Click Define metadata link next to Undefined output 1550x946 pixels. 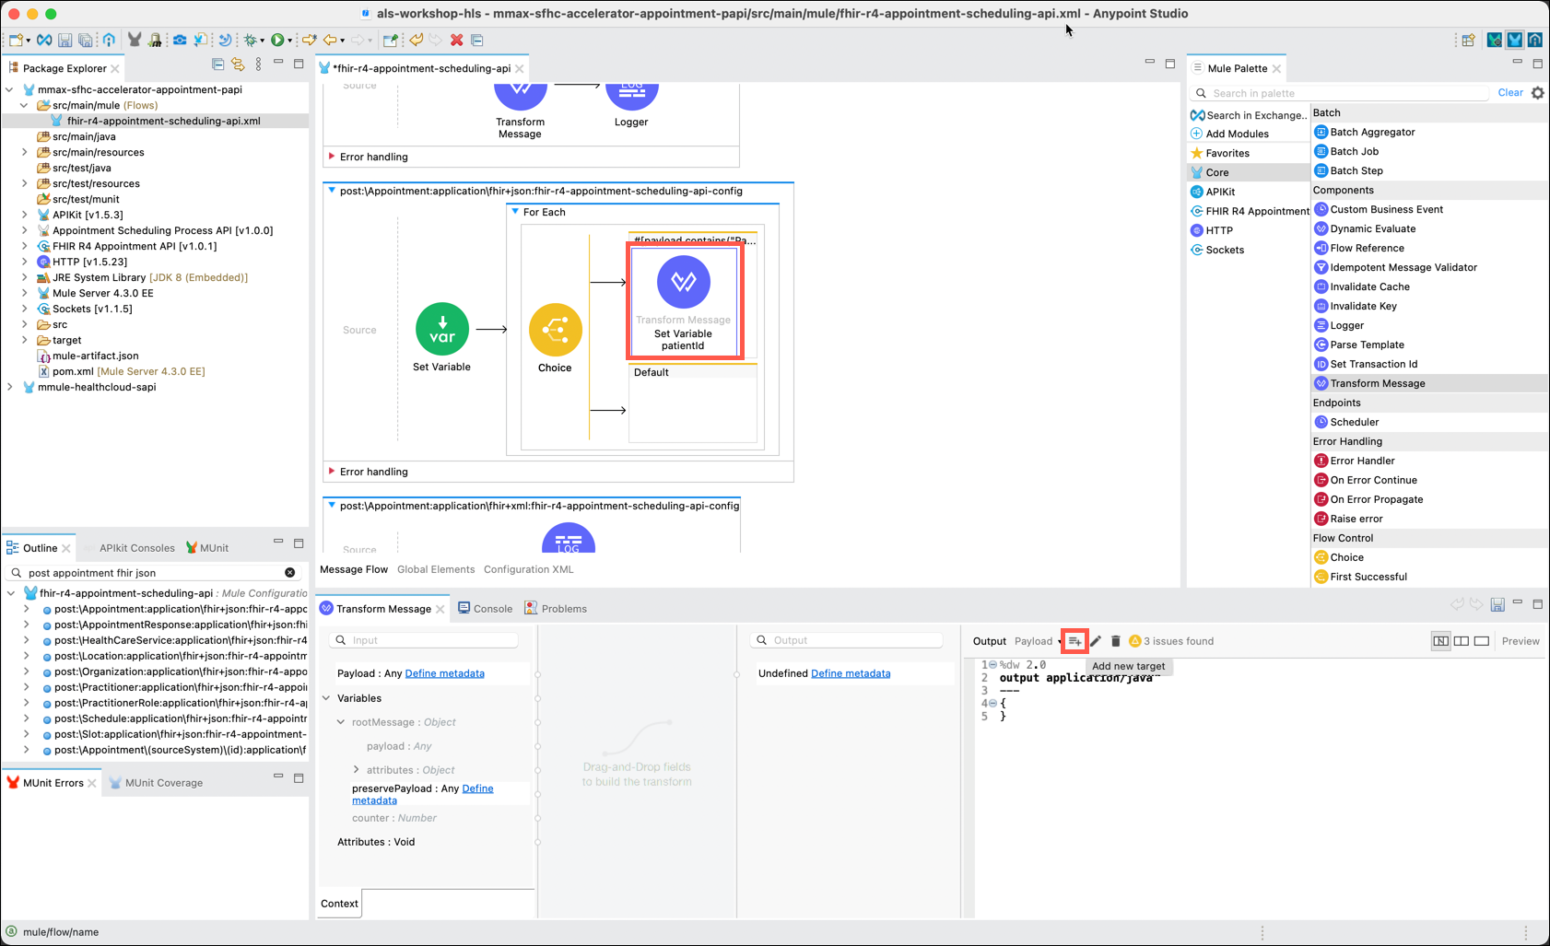(851, 673)
